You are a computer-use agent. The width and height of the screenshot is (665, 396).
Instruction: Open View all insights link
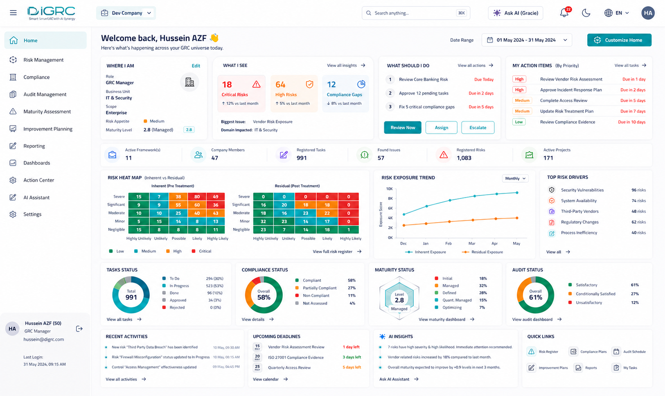pos(346,65)
